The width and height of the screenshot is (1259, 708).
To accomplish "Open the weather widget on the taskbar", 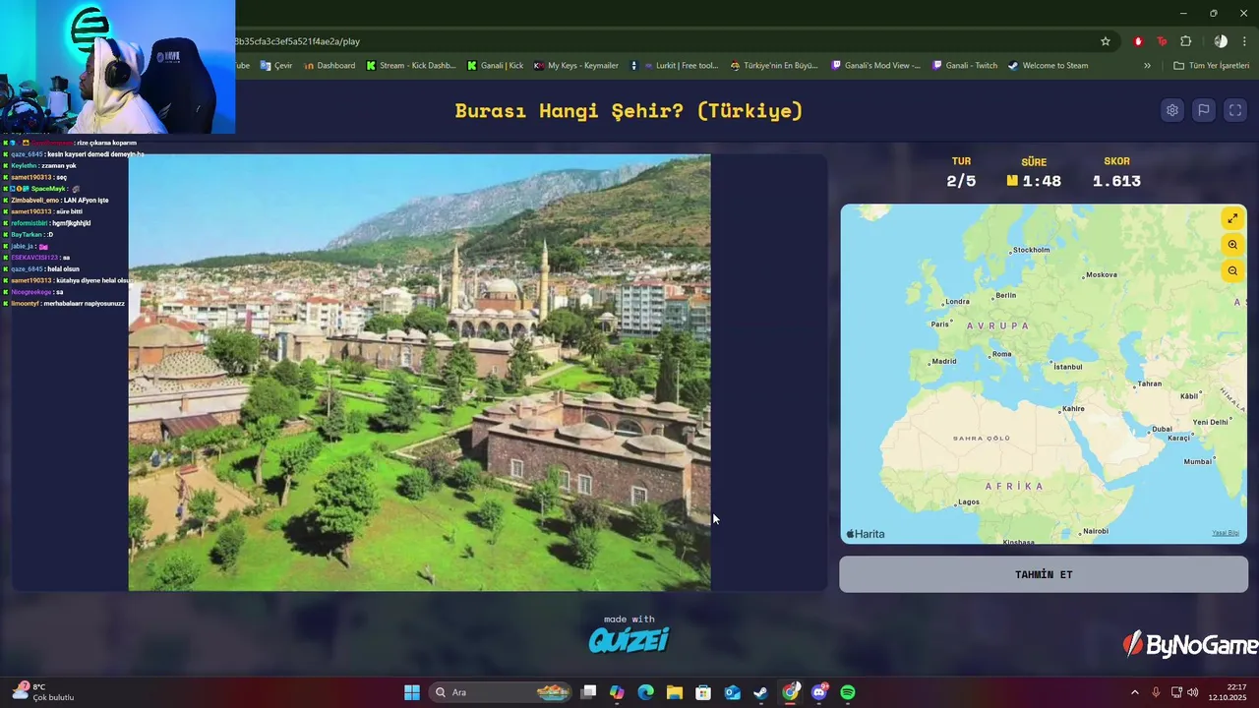I will (x=43, y=692).
